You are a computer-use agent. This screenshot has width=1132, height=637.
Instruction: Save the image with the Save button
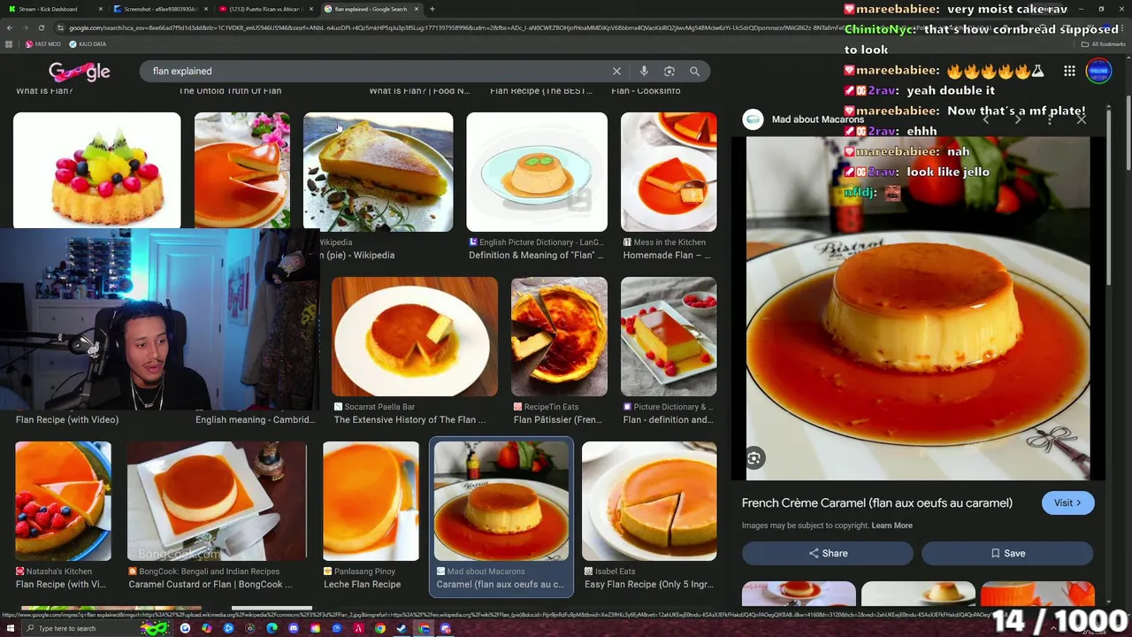[x=1007, y=553]
